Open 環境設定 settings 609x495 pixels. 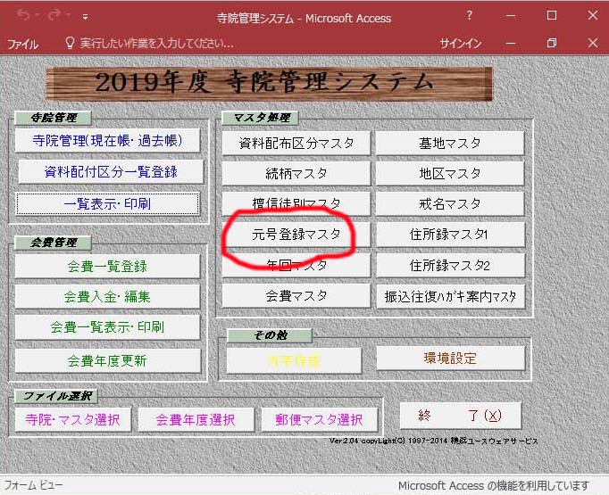[x=451, y=359]
